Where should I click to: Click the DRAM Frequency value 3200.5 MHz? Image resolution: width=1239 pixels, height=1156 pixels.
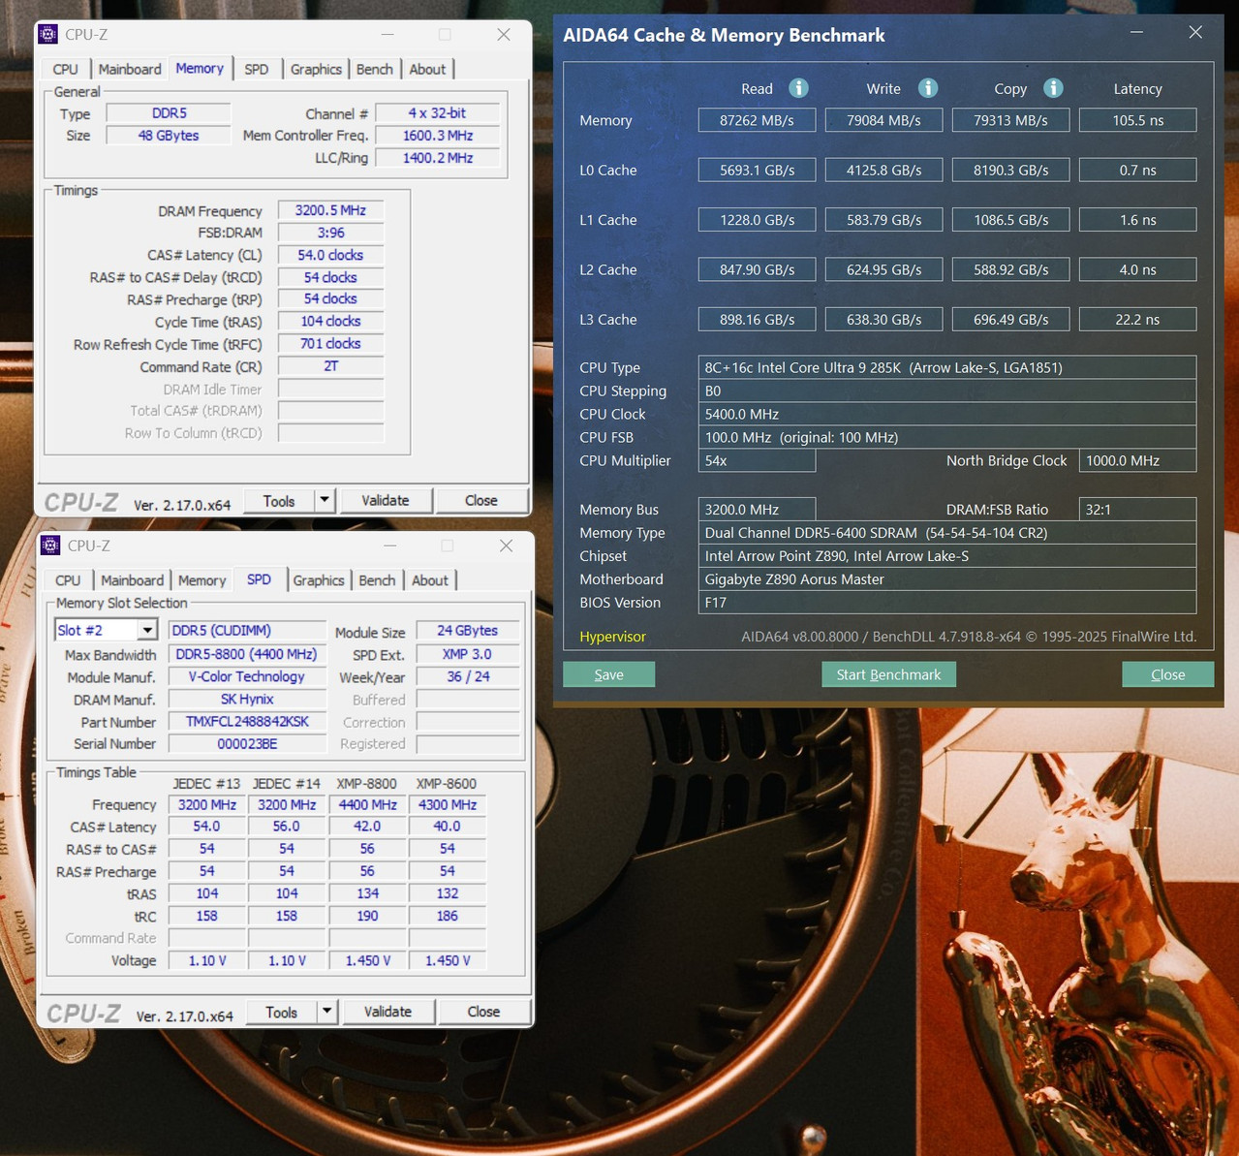pyautogui.click(x=330, y=210)
